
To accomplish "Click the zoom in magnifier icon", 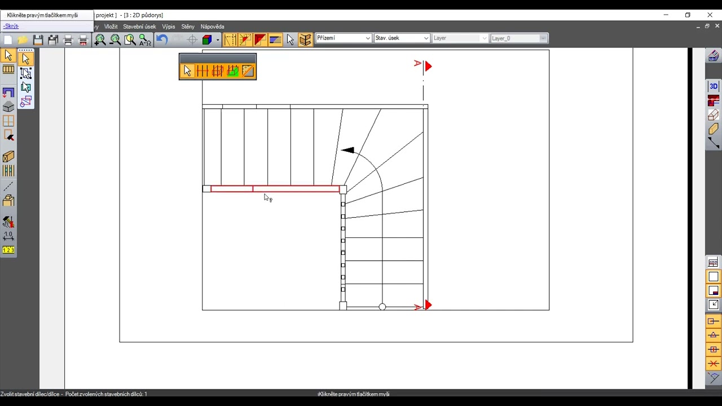I will pos(100,39).
